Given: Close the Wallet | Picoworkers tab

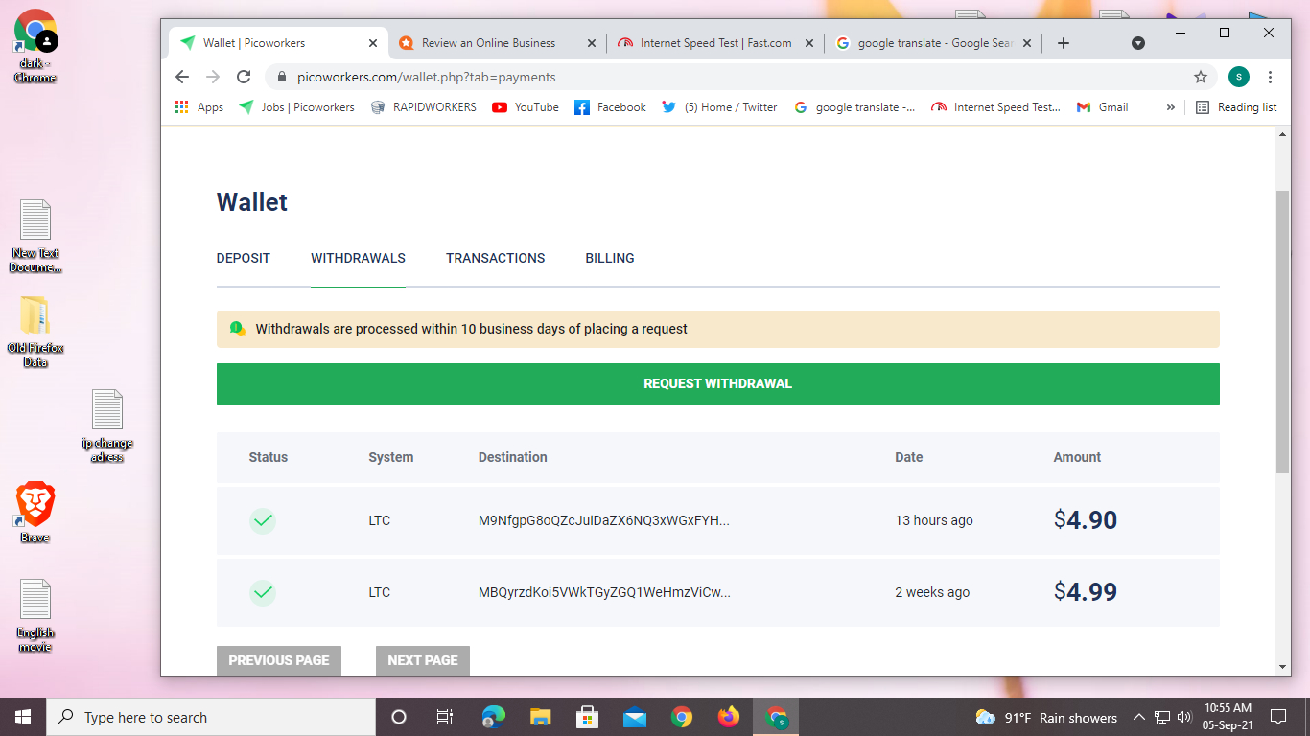Looking at the screenshot, I should point(373,43).
